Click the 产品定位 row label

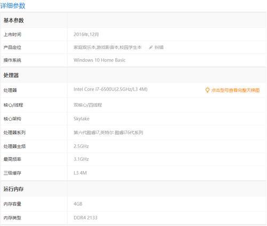12,48
